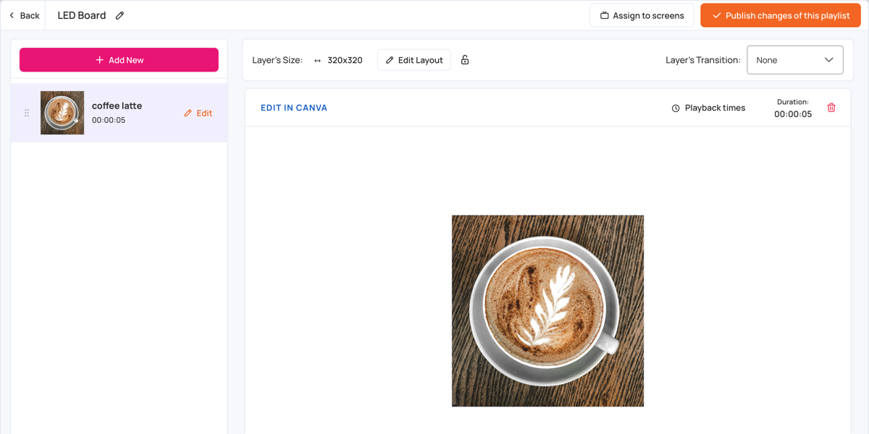Image resolution: width=869 pixels, height=434 pixels.
Task: Go Back to the previous page
Action: point(24,15)
